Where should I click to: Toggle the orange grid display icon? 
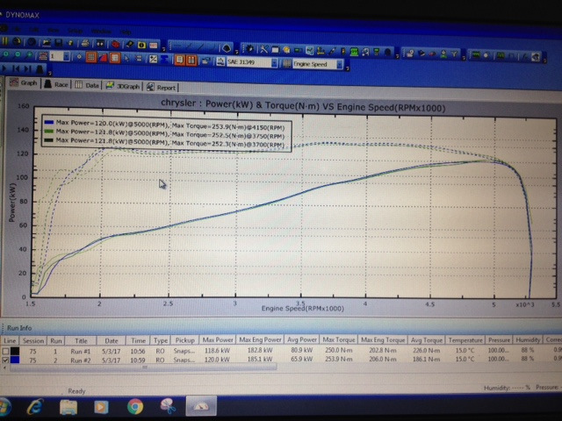91,57
